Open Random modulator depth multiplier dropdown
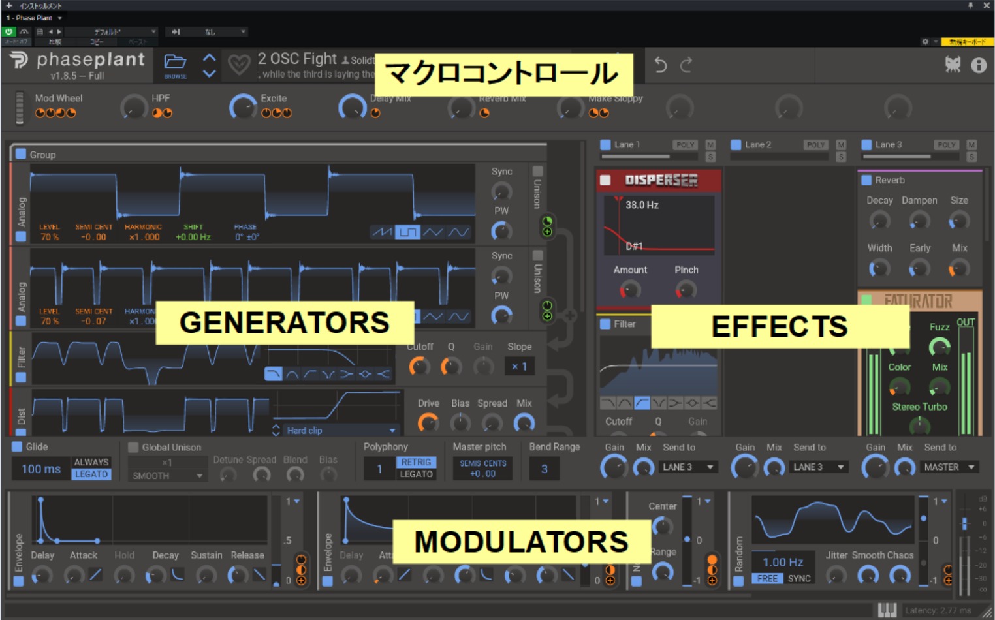The height and width of the screenshot is (620, 995). click(940, 501)
